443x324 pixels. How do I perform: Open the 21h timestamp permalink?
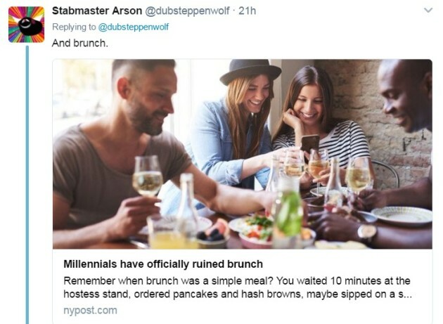coord(248,11)
